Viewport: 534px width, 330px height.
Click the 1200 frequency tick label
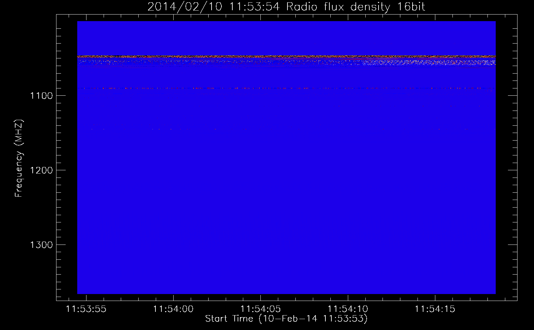pos(41,170)
